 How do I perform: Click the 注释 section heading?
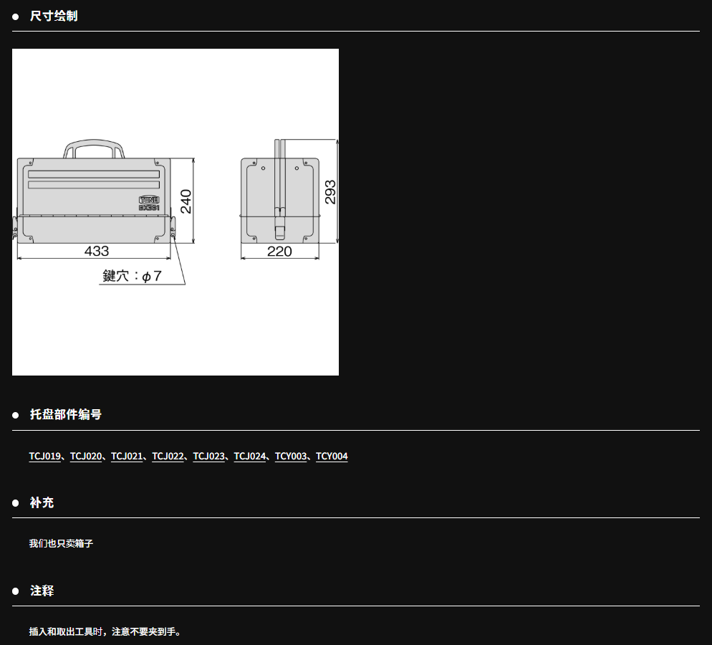click(42, 591)
